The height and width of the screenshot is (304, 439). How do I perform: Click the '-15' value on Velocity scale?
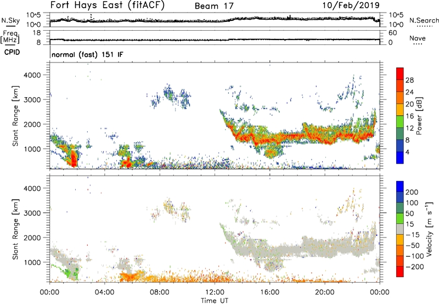click(413, 235)
